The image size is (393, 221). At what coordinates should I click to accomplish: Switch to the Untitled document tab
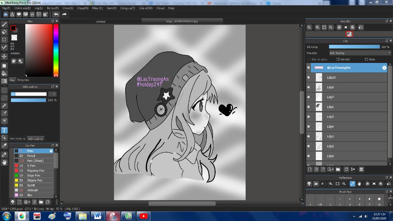pos(101,21)
